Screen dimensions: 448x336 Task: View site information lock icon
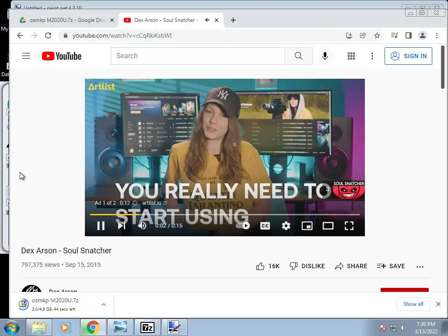pyautogui.click(x=66, y=35)
